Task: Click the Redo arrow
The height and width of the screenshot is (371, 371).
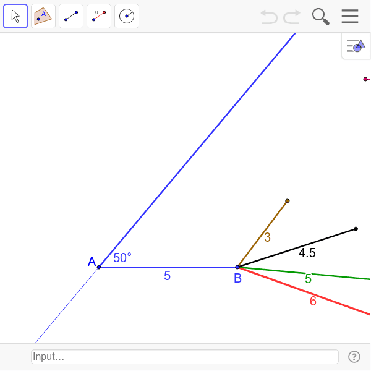Action: (292, 17)
